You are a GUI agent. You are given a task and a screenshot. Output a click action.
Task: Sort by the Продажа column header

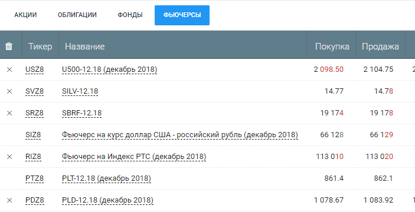point(380,47)
